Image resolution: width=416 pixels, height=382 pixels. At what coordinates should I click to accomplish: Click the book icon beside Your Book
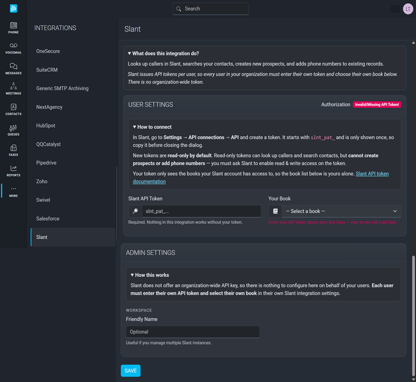275,211
